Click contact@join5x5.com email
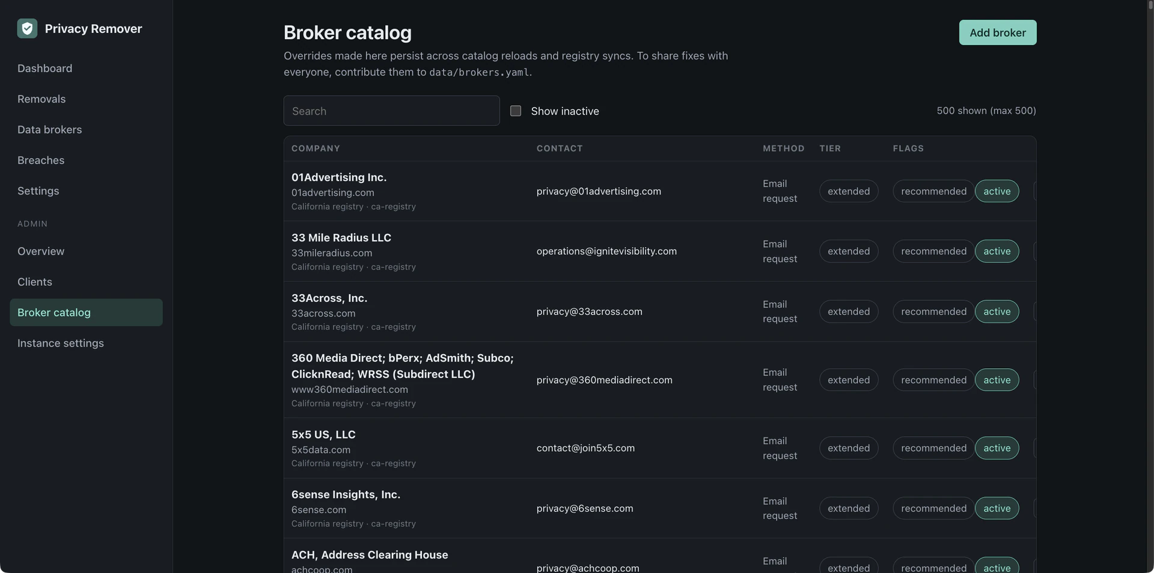1154x573 pixels. click(x=585, y=448)
